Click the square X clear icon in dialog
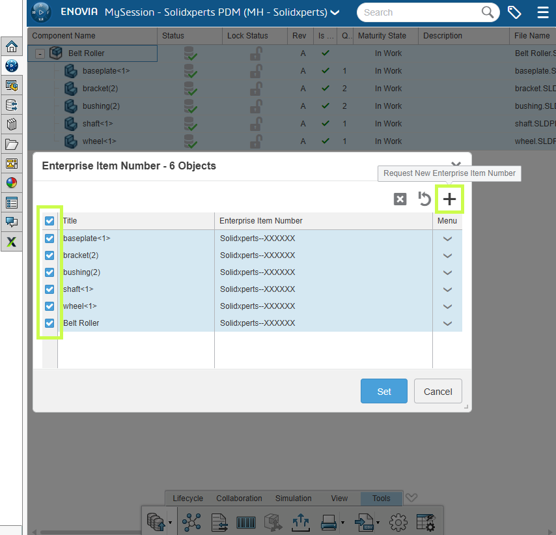 click(400, 199)
